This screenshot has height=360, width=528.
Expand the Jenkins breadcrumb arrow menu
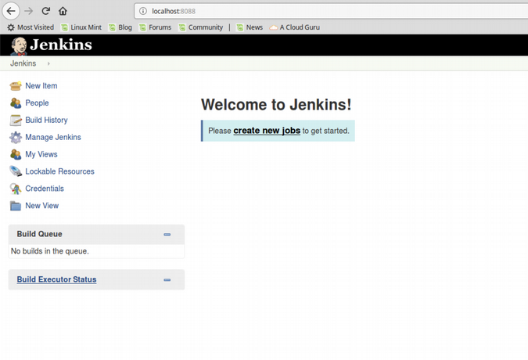click(x=48, y=63)
